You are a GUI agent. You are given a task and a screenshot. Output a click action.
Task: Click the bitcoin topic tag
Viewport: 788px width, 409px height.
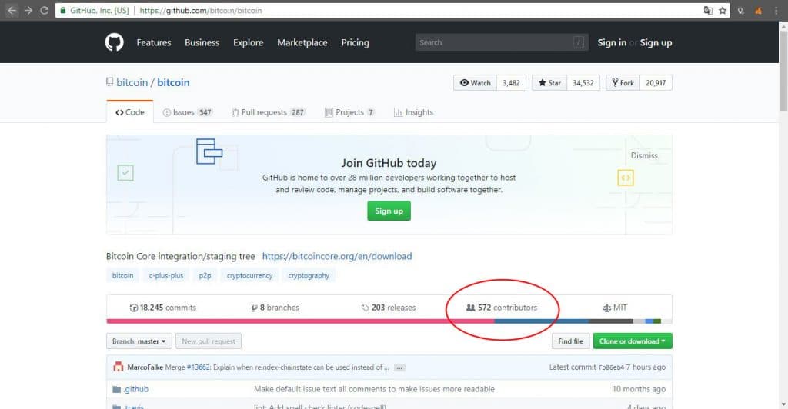(122, 275)
